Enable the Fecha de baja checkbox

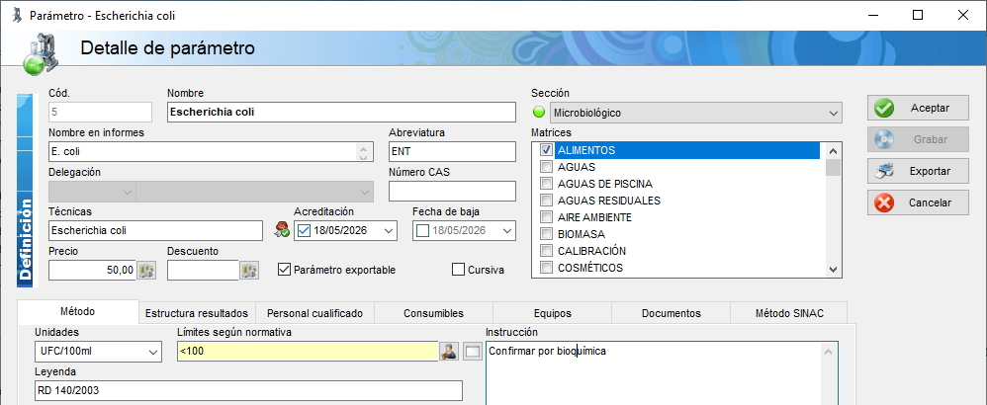pyautogui.click(x=423, y=231)
